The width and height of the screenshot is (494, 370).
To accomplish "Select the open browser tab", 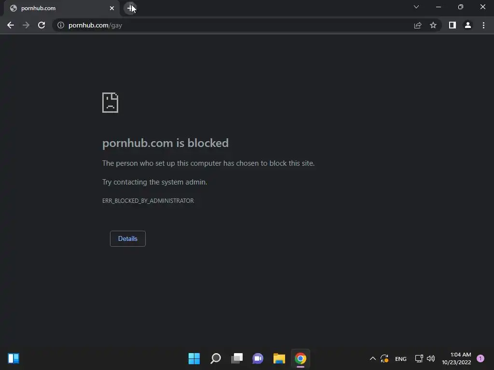I will [61, 8].
